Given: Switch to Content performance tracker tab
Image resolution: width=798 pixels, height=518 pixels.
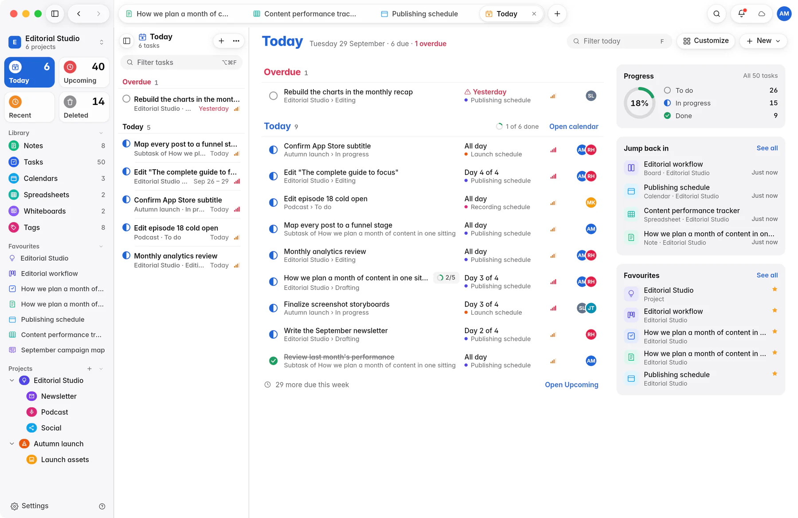Looking at the screenshot, I should [x=305, y=14].
